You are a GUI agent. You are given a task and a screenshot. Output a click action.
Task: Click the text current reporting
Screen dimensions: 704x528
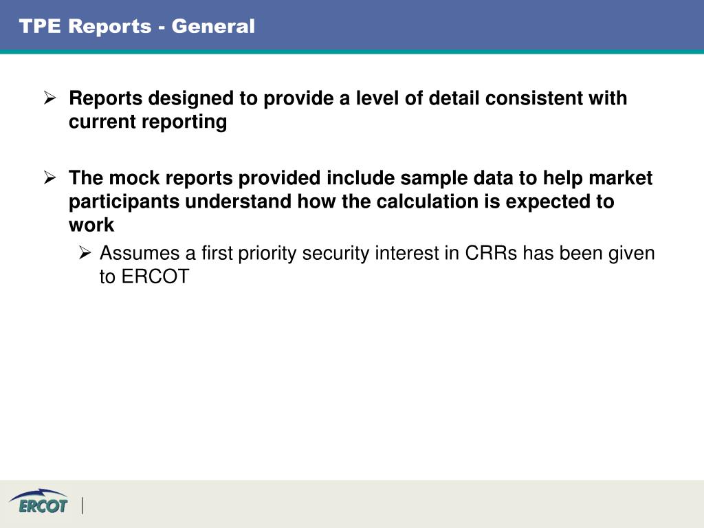point(148,122)
